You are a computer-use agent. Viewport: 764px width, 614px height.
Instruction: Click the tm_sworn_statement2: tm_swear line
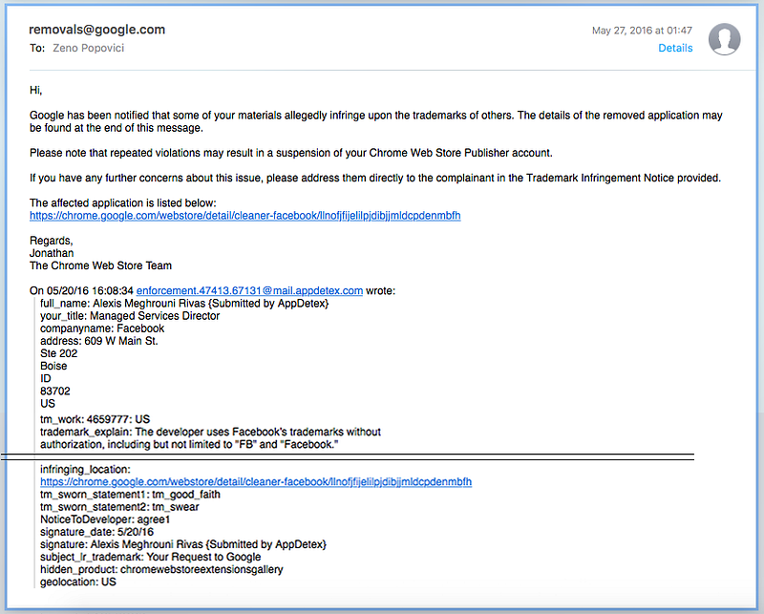click(x=120, y=507)
